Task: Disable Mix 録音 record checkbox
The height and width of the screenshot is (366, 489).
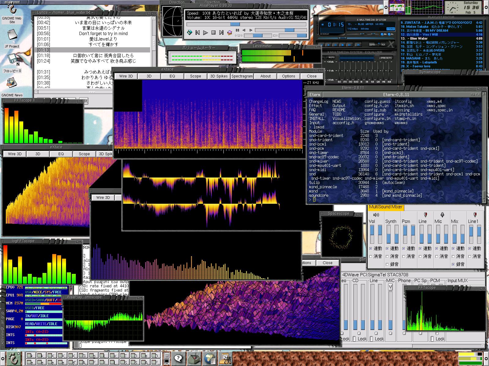Action: (x=454, y=264)
